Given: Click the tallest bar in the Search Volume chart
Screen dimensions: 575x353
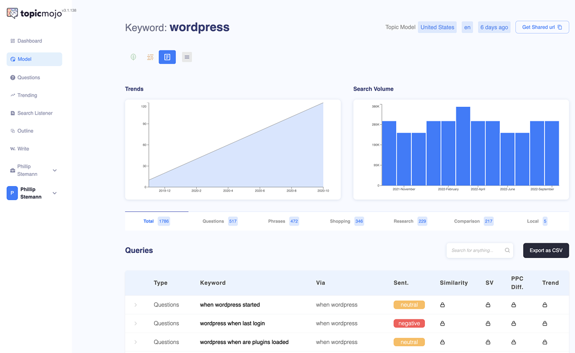Looking at the screenshot, I should (463, 146).
